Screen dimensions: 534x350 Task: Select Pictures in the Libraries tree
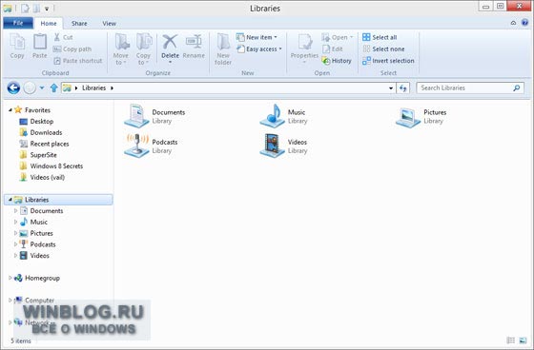click(x=36, y=233)
